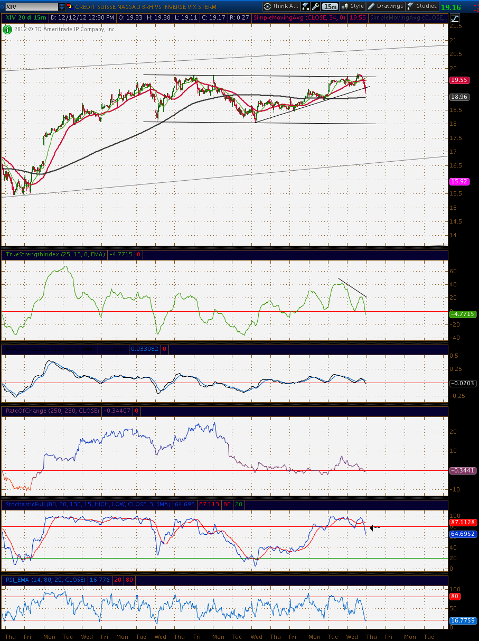This screenshot has width=479, height=641.
Task: Click the -0.3441 rate of change bubble
Action: click(x=462, y=470)
